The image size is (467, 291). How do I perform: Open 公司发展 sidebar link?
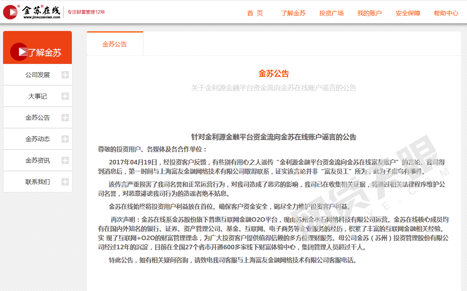point(38,75)
